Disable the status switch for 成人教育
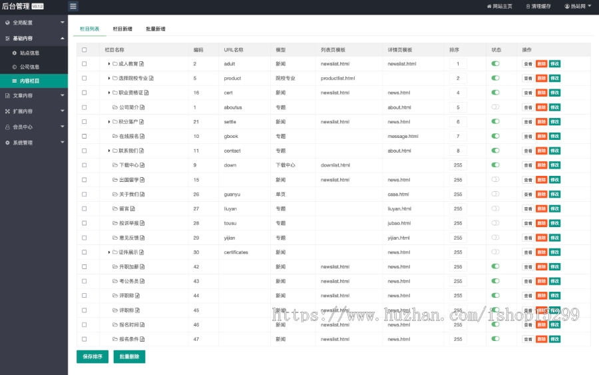 tap(495, 63)
